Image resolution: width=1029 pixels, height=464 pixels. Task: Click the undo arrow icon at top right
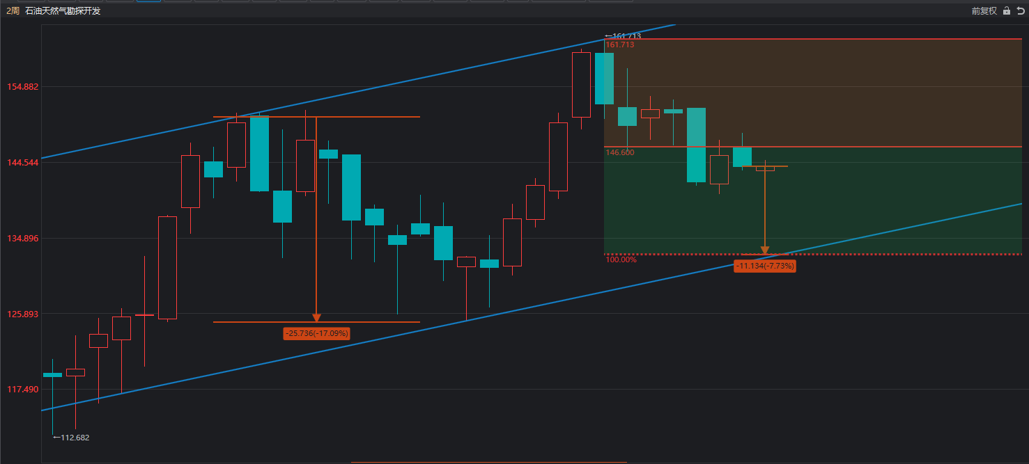point(1021,11)
